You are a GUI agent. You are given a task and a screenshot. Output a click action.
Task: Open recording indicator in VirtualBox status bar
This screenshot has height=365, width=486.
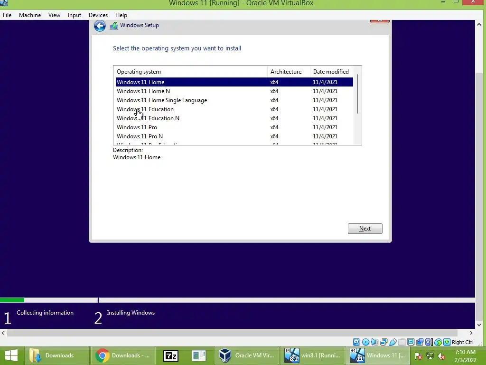tap(420, 342)
